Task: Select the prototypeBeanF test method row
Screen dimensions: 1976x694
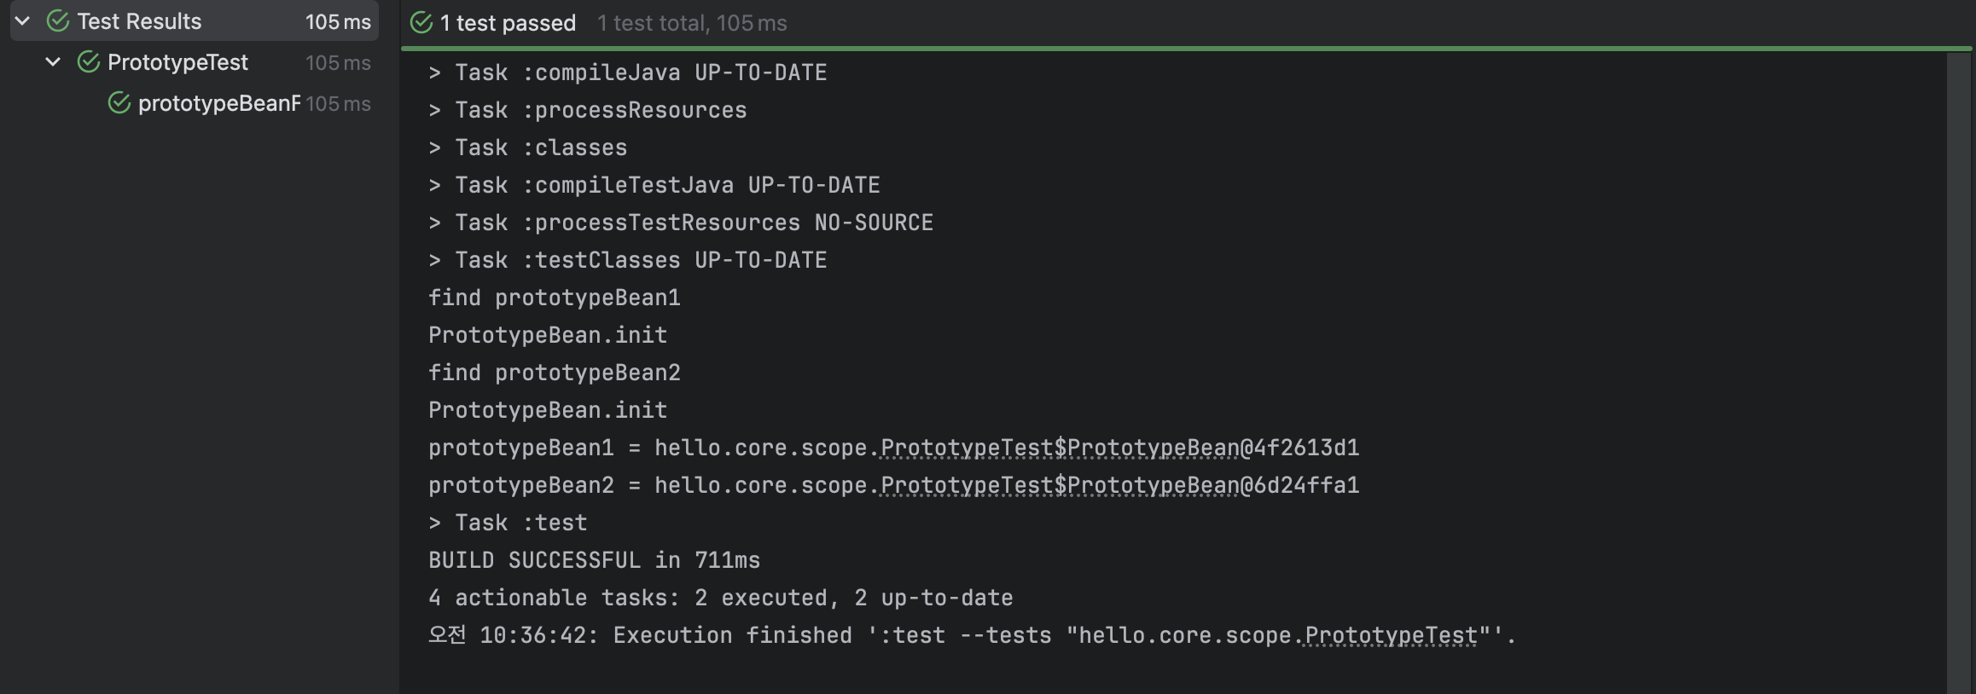Action: [x=194, y=103]
